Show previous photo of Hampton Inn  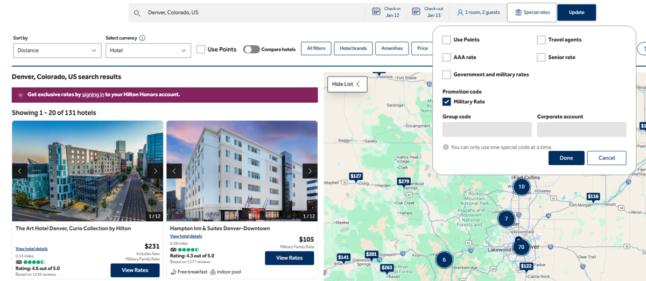coord(174,171)
